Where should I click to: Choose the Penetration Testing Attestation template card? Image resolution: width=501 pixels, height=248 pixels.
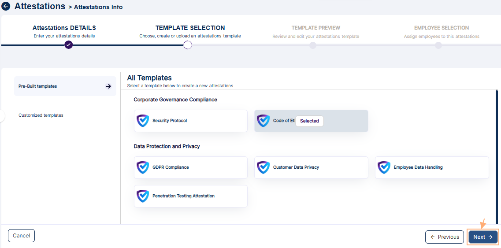tap(190, 196)
